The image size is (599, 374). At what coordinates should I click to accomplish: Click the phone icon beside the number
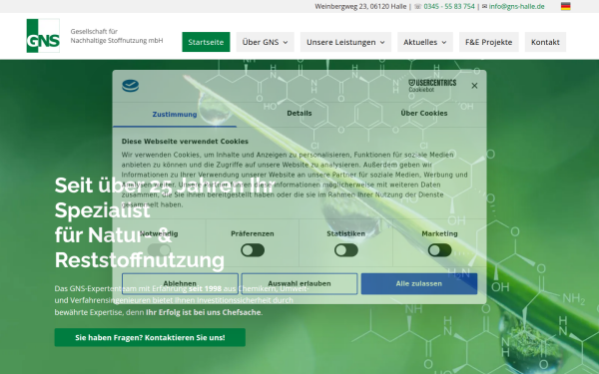[418, 6]
